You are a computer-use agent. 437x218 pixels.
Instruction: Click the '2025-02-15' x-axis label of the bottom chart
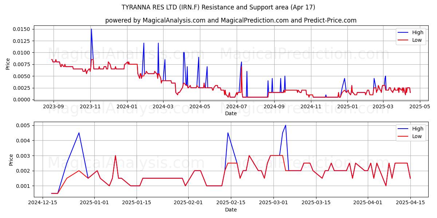(231, 203)
